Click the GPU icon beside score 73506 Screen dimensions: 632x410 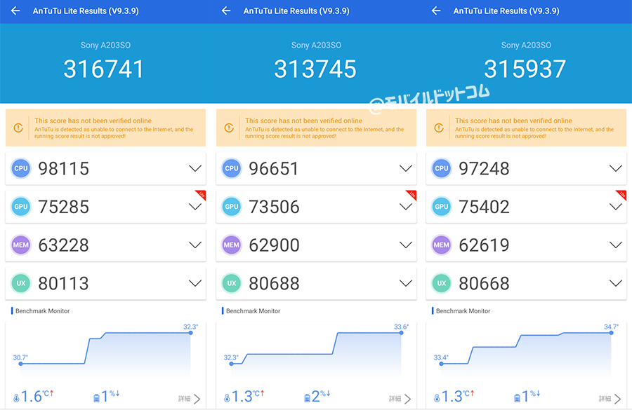(231, 207)
